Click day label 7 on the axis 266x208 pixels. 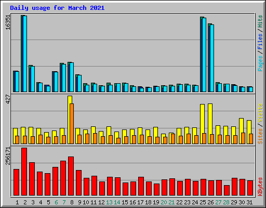pos(64,202)
